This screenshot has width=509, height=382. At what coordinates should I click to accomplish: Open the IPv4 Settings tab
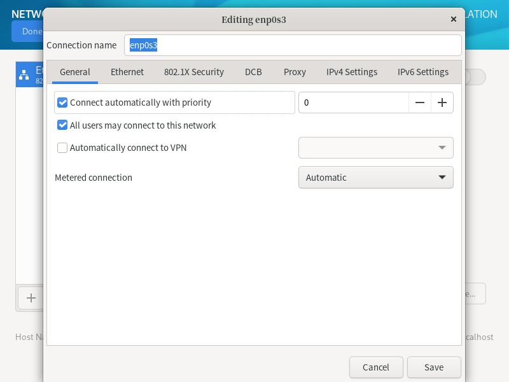[x=352, y=72]
